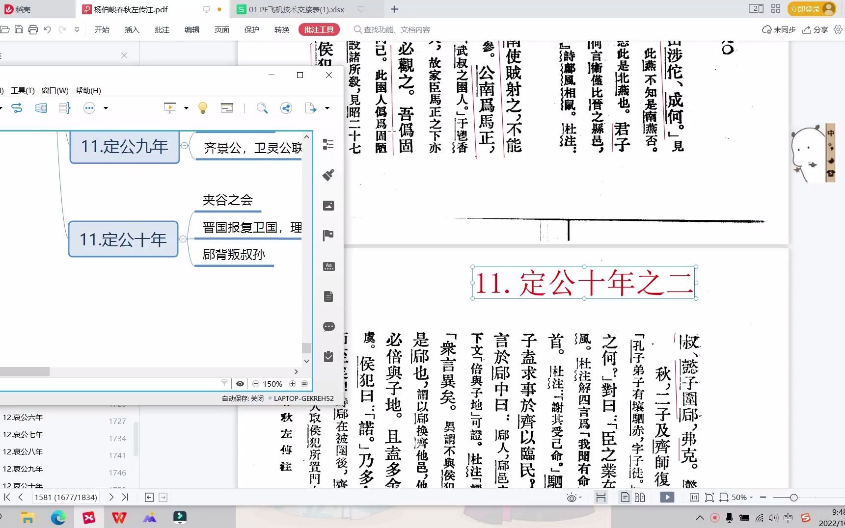Click the Print icon in WPS toolbar
Screen dimensions: 845x528
pos(33,29)
